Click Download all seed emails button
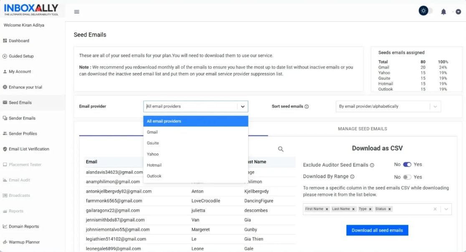The image size is (466, 252). [x=377, y=230]
